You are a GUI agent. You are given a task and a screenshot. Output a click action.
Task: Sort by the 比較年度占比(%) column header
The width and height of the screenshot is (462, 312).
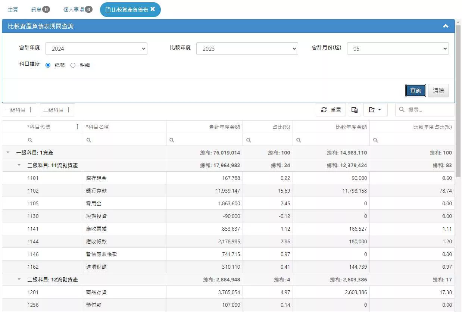tap(412, 127)
